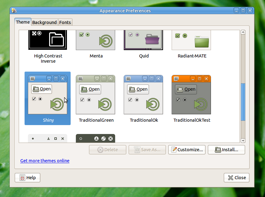265x197 pixels.
Task: Click the icon on the Install button
Action: [x=218, y=150]
